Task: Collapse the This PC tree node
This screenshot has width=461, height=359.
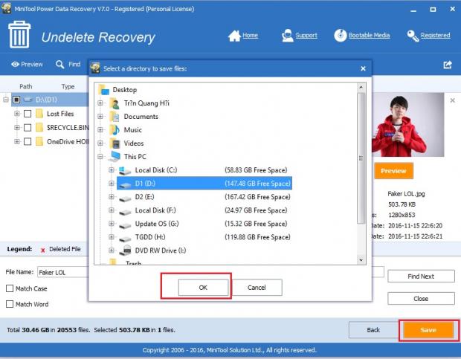Action: pyautogui.click(x=100, y=157)
